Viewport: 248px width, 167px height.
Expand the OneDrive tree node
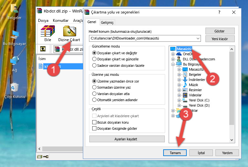click(x=173, y=54)
